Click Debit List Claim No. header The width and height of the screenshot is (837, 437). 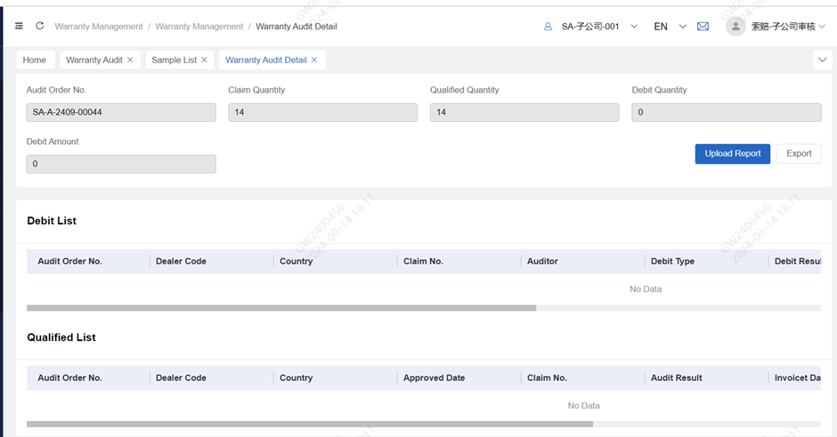[423, 262]
